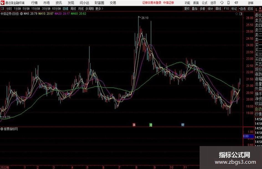Screen dimensions: 262x169
Task: Switch to the 5分钟 period tab
Action: 26,9
